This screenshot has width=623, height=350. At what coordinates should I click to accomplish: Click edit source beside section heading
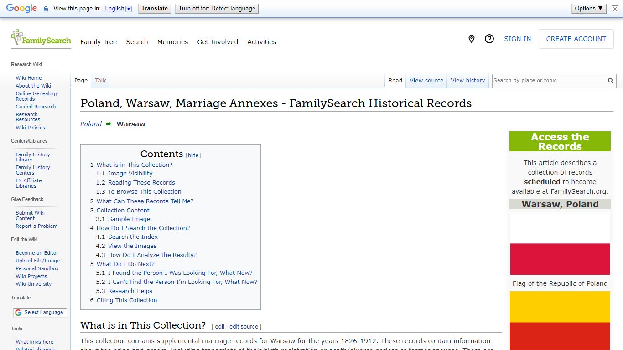click(x=244, y=327)
